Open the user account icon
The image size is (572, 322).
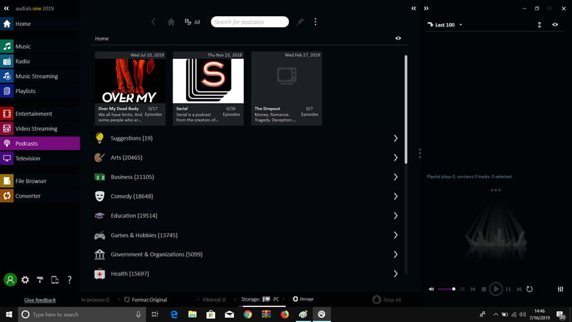point(10,280)
